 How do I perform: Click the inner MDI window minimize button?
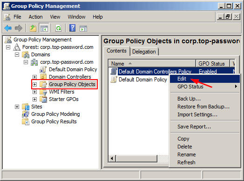[220, 17]
